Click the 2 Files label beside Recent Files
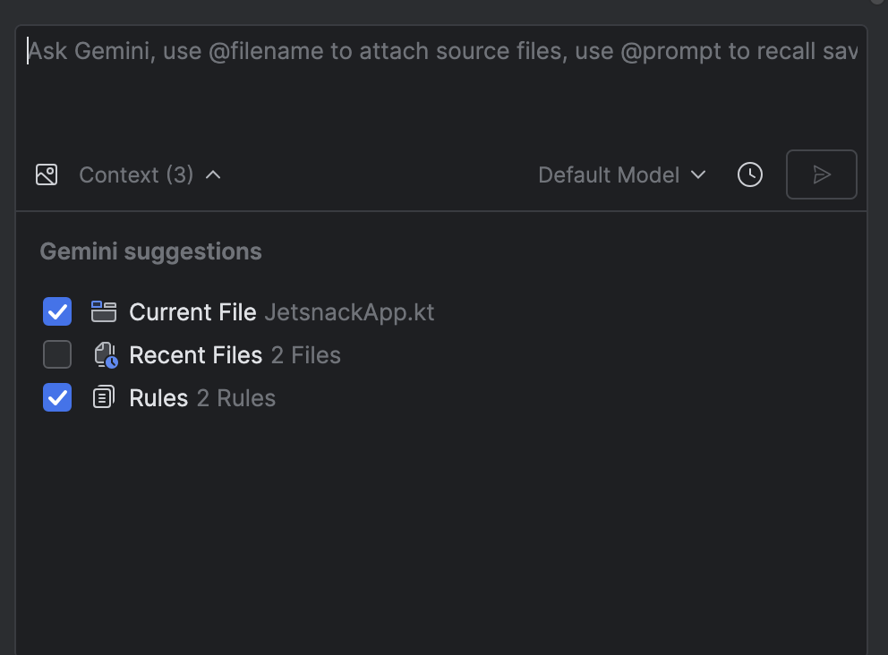The width and height of the screenshot is (888, 655). click(x=303, y=354)
